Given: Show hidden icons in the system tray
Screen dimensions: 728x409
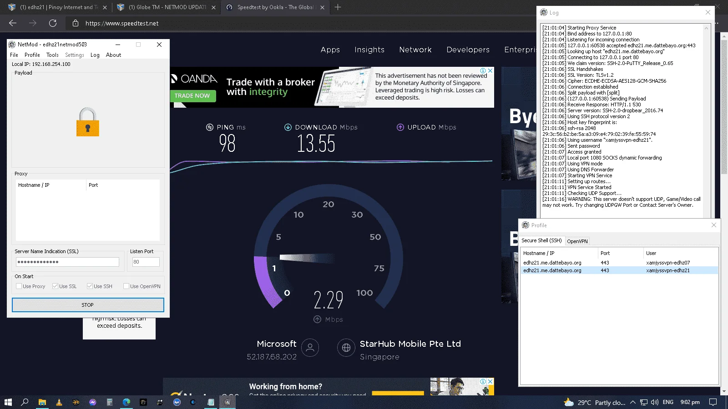Looking at the screenshot, I should 632,402.
